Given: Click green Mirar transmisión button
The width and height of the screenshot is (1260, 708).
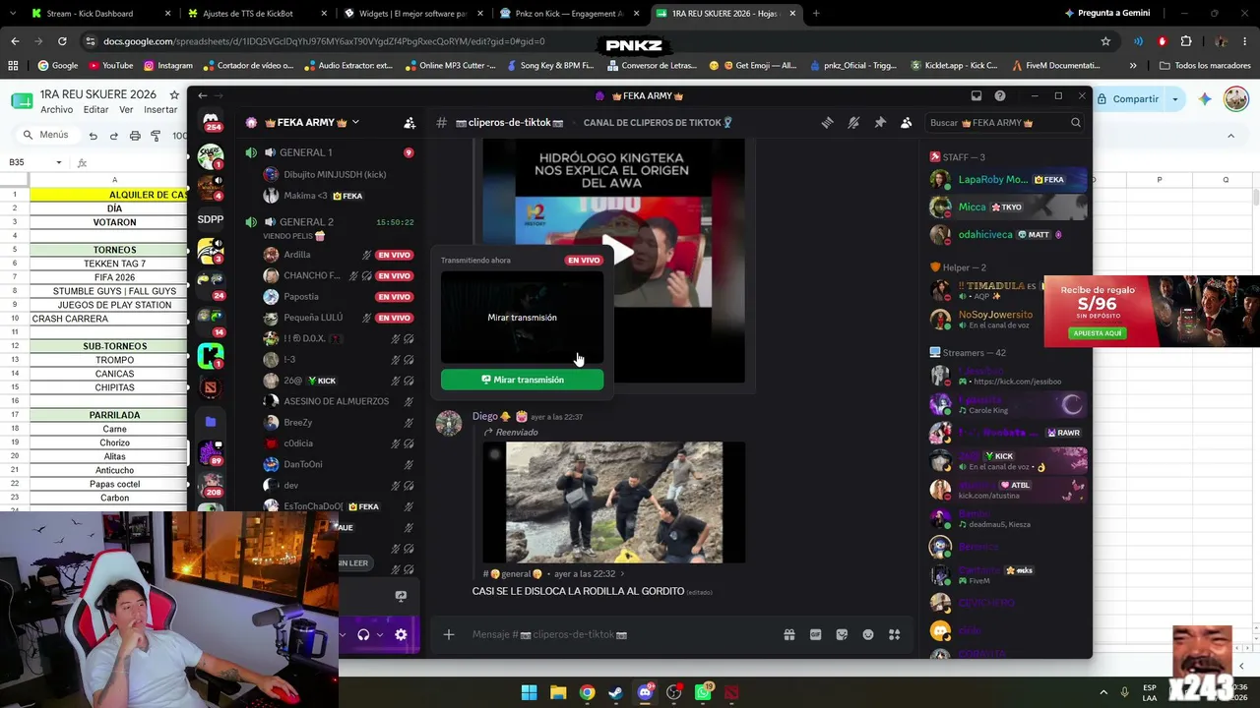Looking at the screenshot, I should (x=522, y=380).
